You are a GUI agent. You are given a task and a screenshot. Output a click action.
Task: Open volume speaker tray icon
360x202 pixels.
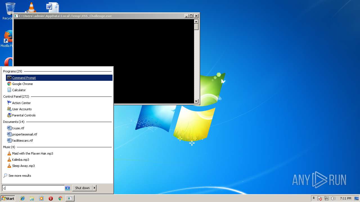[333, 198]
